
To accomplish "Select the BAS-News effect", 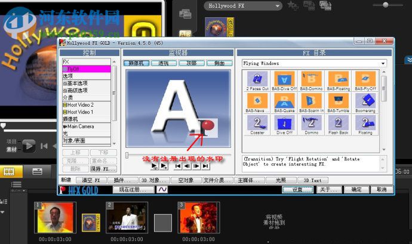I will tap(257, 103).
